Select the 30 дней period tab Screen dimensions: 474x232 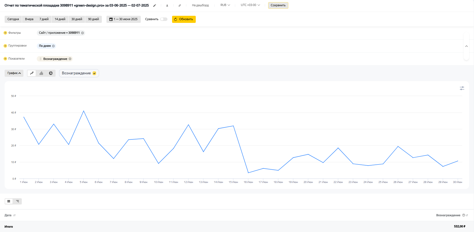(77, 19)
